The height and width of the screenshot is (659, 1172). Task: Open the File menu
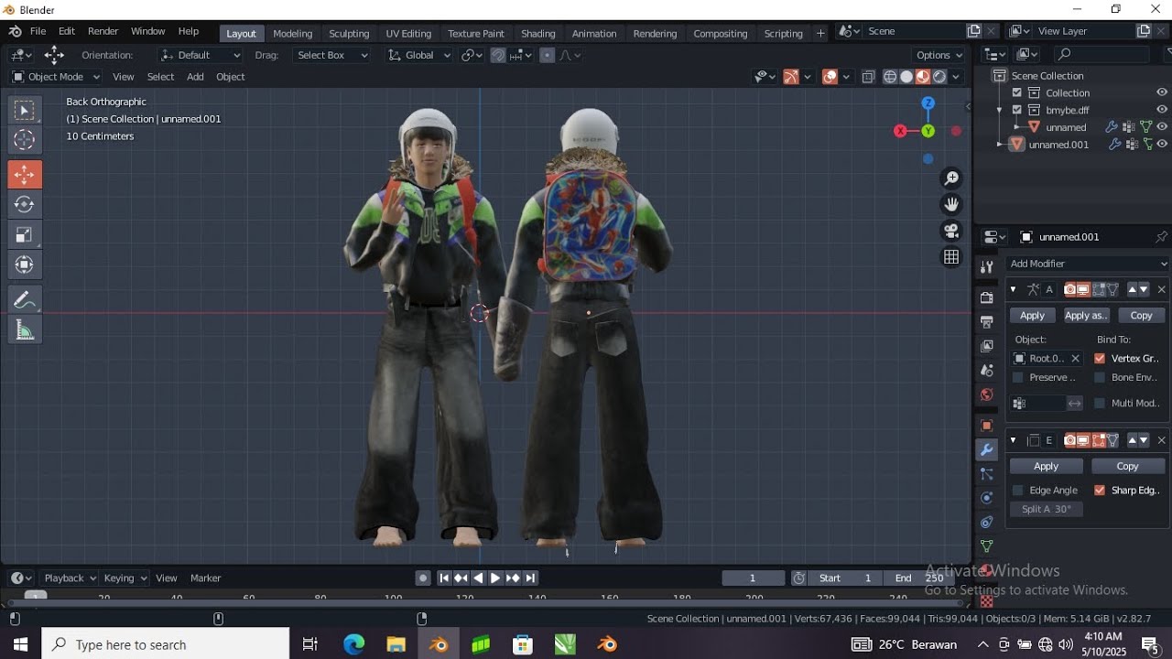pos(38,31)
